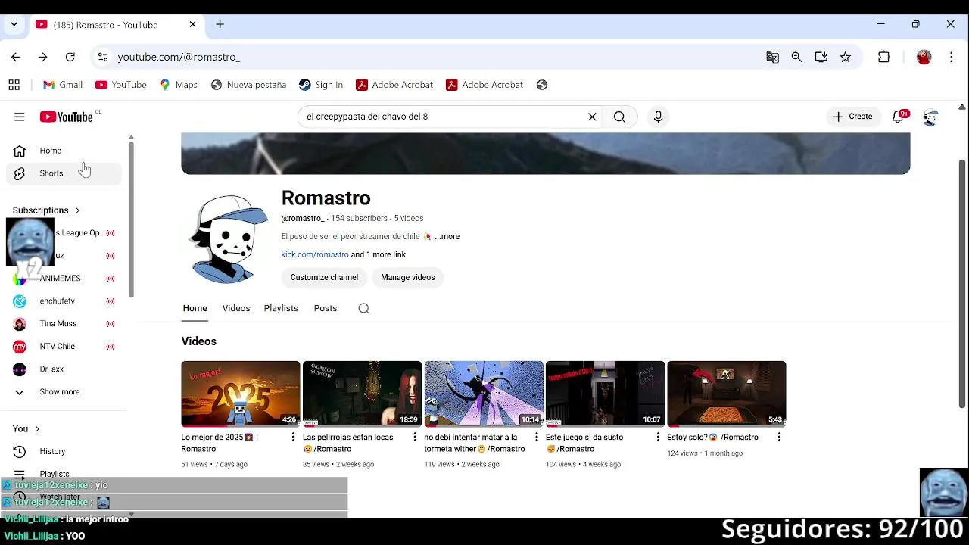969x545 pixels.
Task: Go to Home in the sidebar
Action: [64, 151]
